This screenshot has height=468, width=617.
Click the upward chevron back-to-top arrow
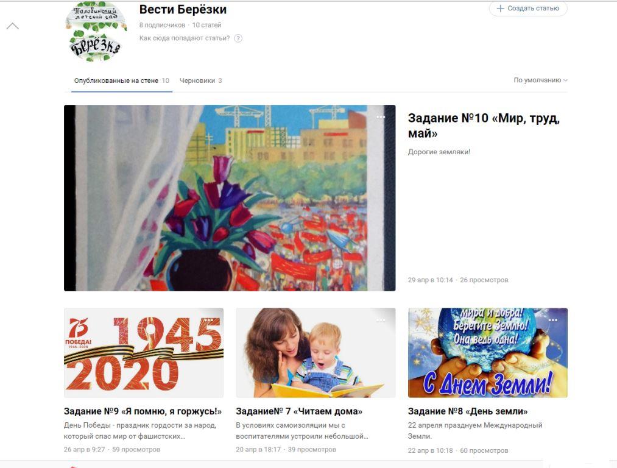[13, 26]
